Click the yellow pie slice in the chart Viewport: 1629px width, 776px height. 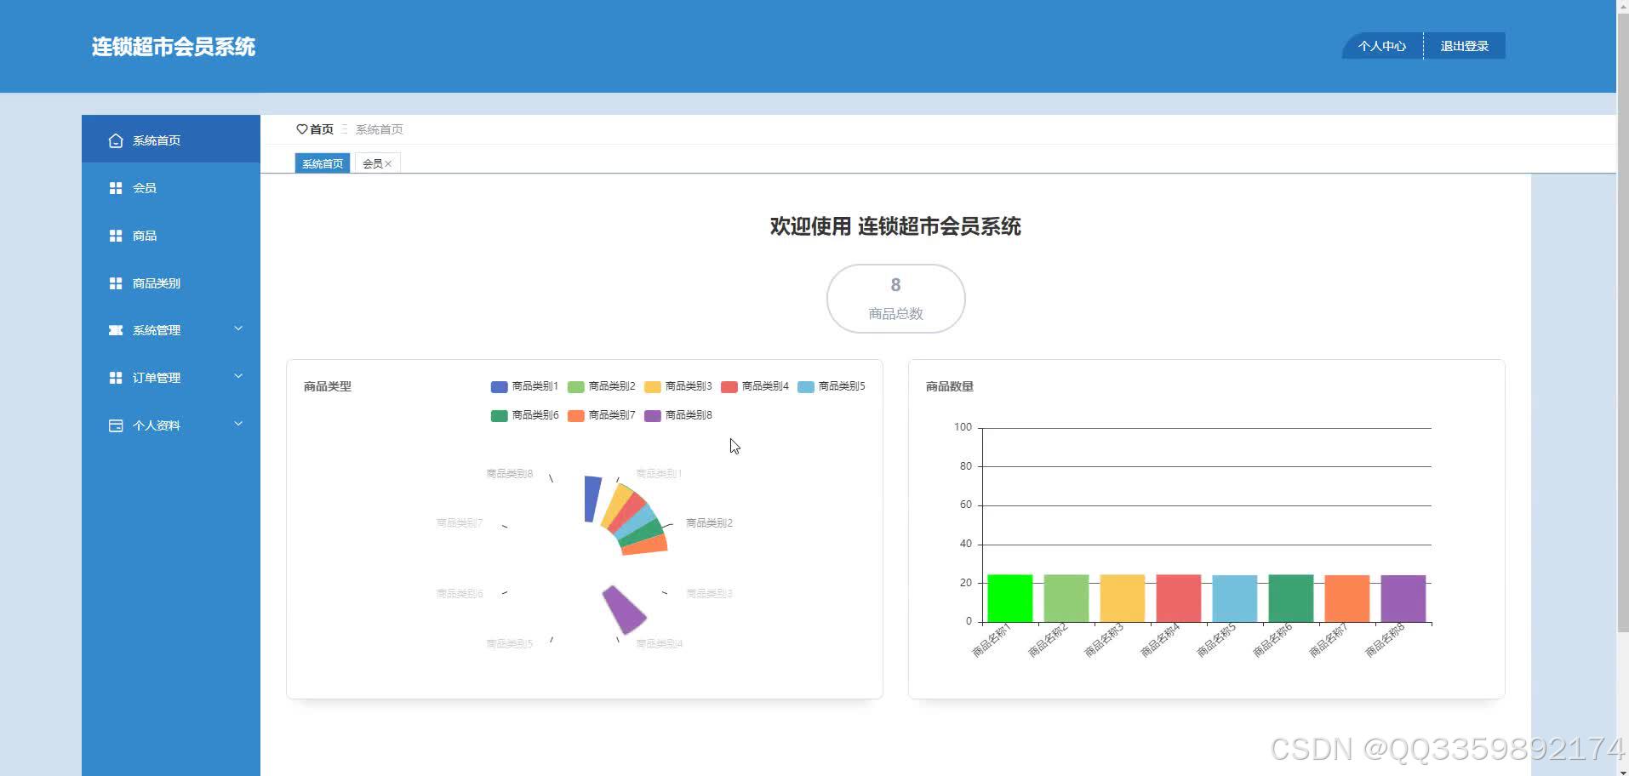click(616, 507)
